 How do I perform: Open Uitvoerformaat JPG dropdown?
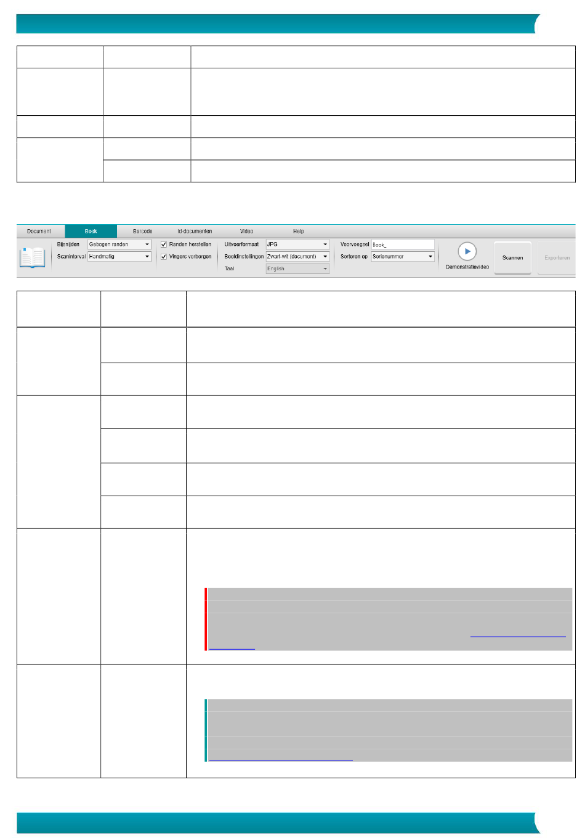[x=297, y=244]
